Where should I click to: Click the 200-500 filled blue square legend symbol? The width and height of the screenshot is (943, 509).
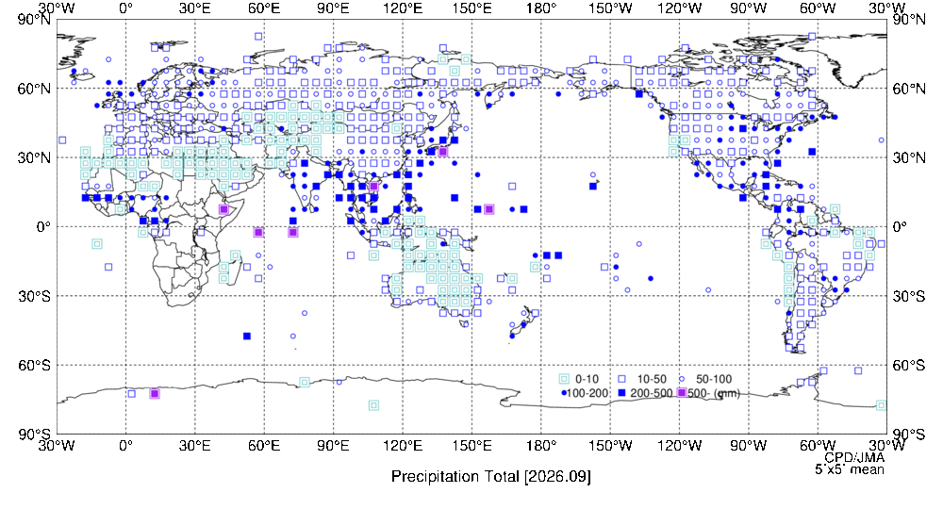click(x=622, y=393)
